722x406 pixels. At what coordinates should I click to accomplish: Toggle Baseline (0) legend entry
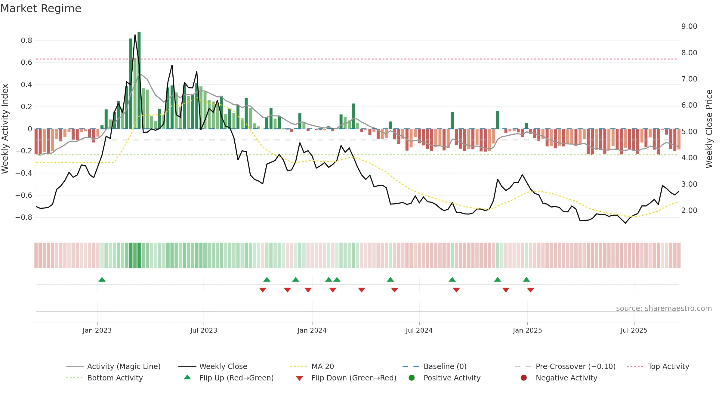pyautogui.click(x=434, y=366)
